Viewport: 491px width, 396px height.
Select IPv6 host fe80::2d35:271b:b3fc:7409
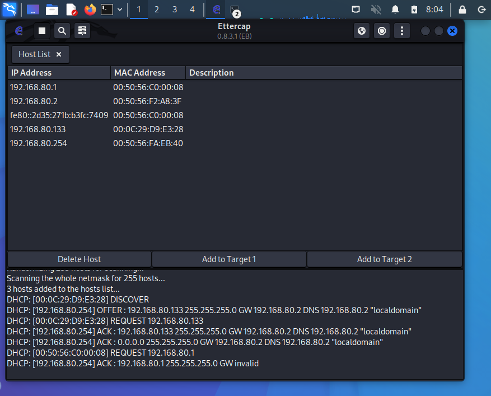point(235,115)
